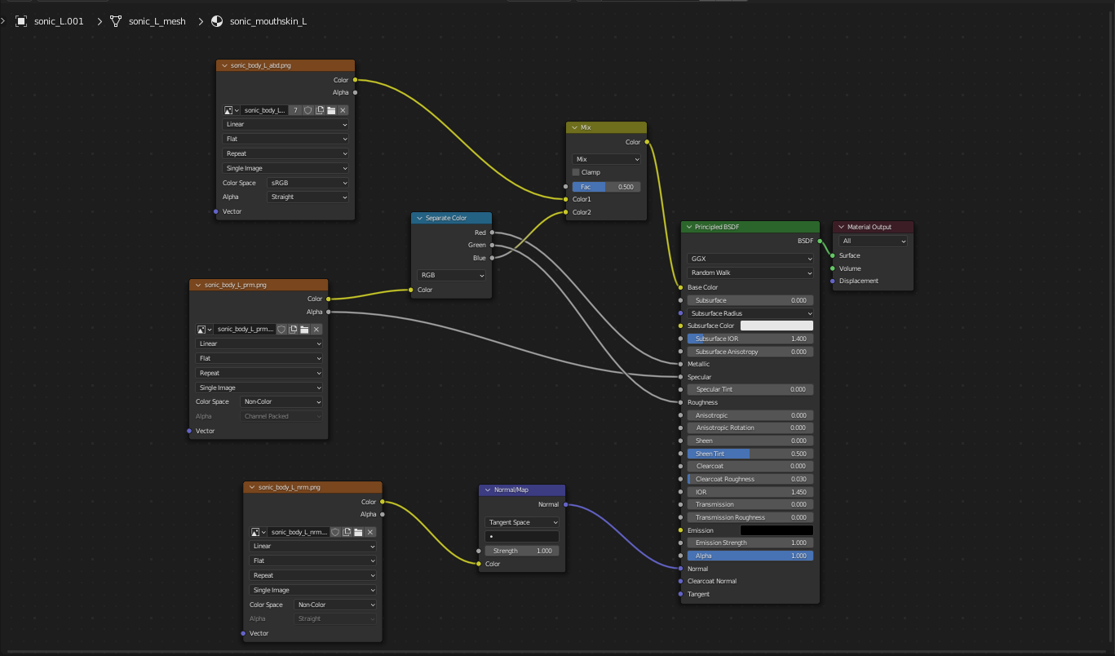The image size is (1115, 656).
Task: Toggle fake user shield in nrm.png node
Action: [335, 532]
